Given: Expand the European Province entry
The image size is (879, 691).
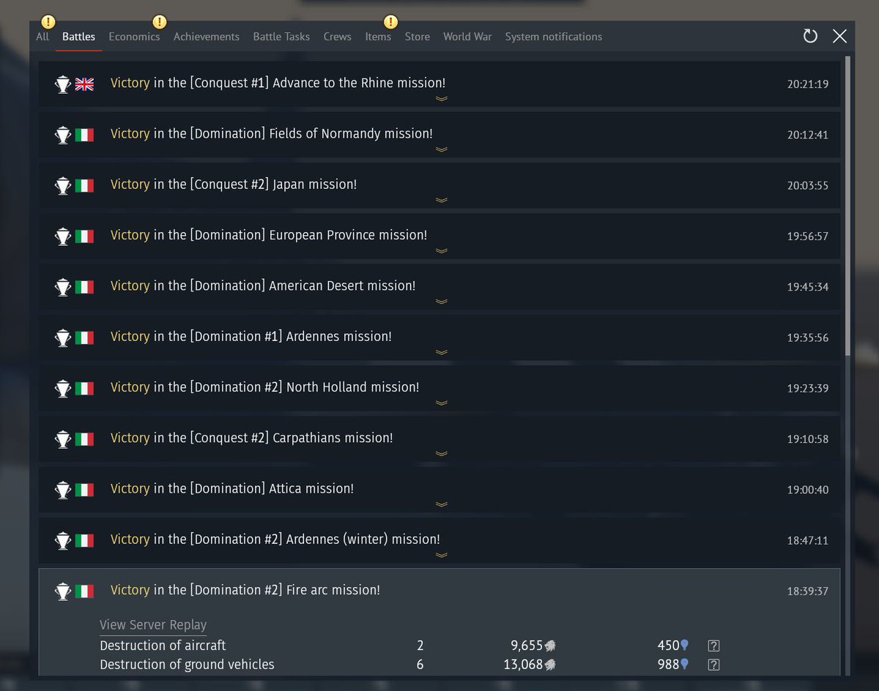Looking at the screenshot, I should coord(441,251).
